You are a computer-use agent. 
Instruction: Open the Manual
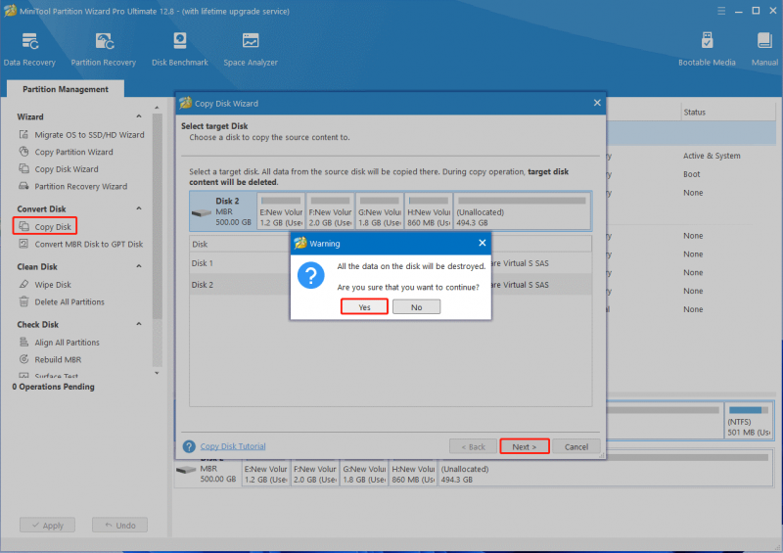(764, 49)
